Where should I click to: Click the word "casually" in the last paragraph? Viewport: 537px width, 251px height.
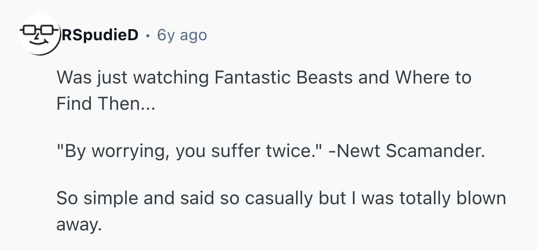(x=279, y=198)
